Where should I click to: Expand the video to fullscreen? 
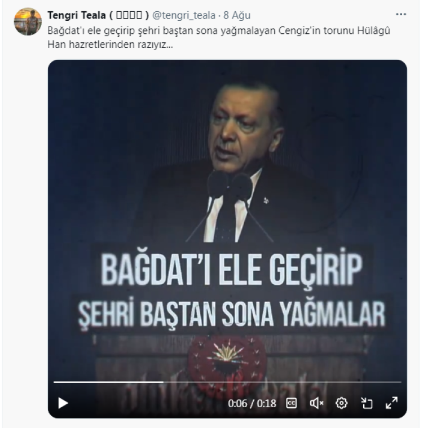[391, 403]
